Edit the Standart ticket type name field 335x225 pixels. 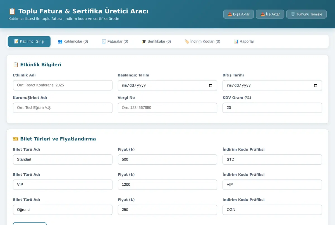tap(63, 159)
